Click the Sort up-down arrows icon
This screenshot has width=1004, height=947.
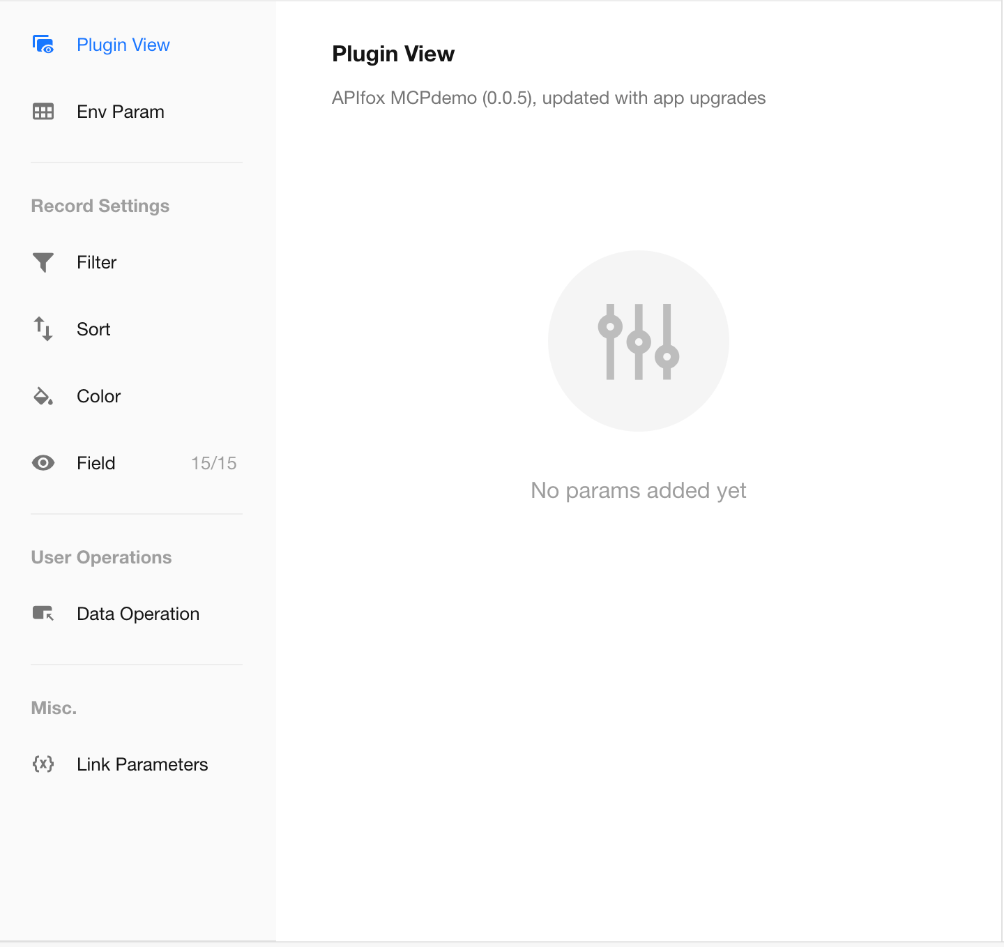click(43, 328)
